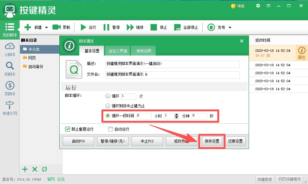This screenshot has width=308, height=184.
Task: Enable the auto run (自动运行) checkbox
Action: 111,129
